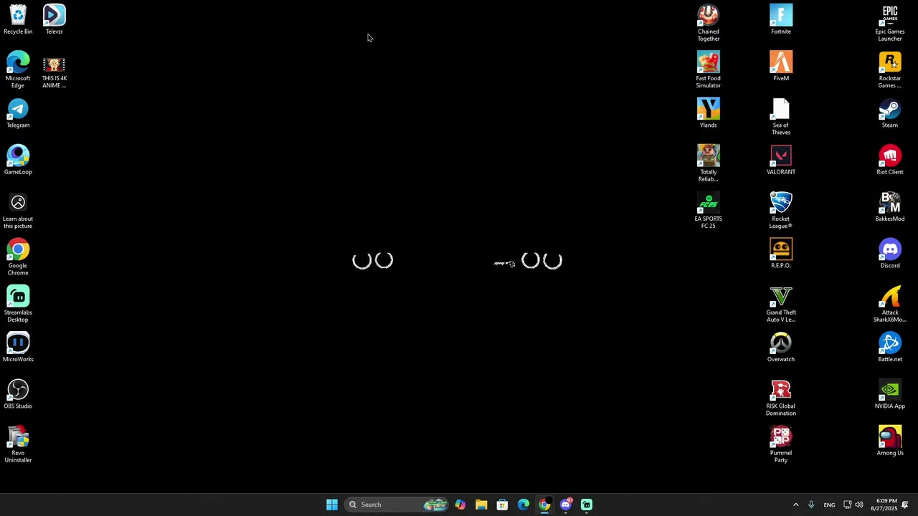This screenshot has height=516, width=918.
Task: Select the Chained Together game icon
Action: [708, 23]
